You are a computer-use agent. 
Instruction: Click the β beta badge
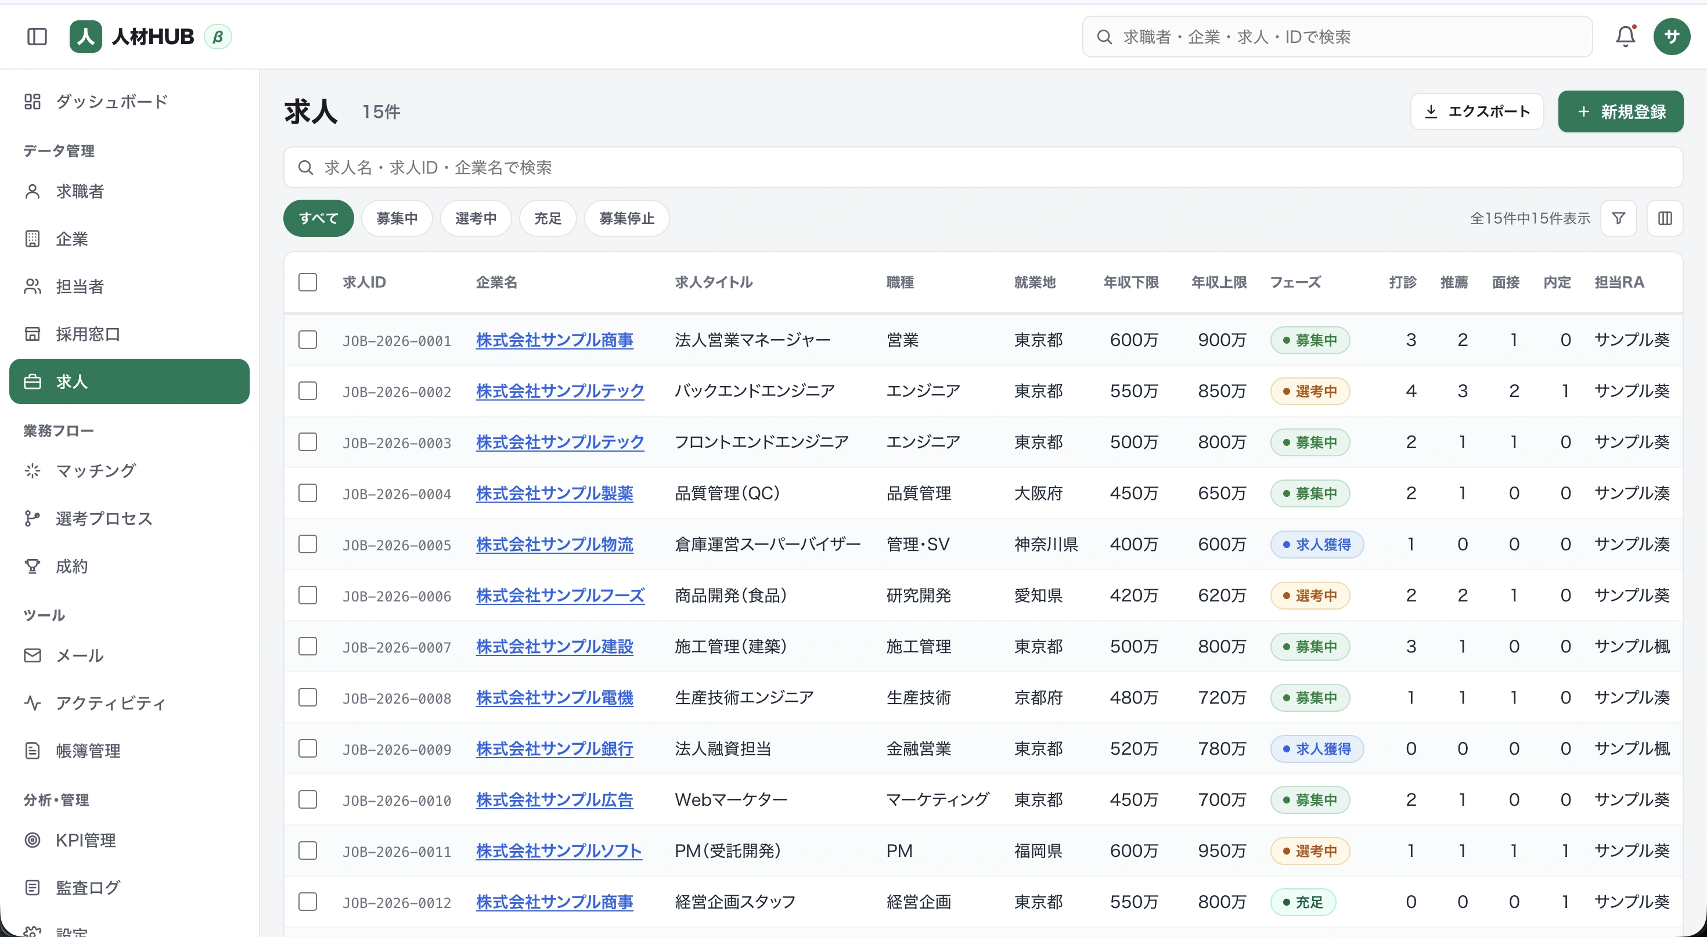pyautogui.click(x=217, y=37)
